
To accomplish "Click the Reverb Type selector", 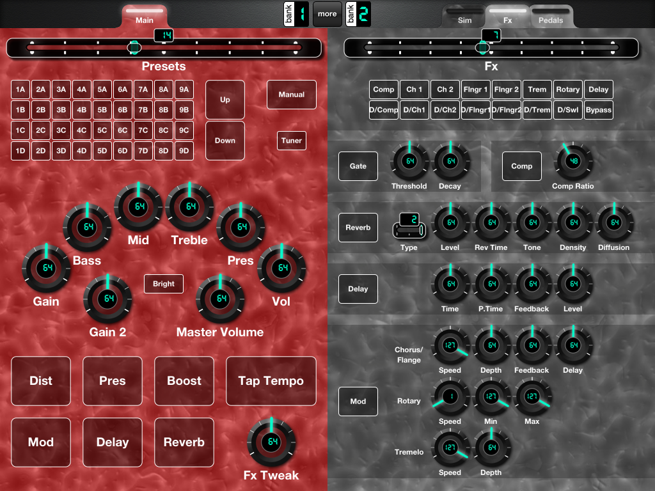I will (409, 226).
